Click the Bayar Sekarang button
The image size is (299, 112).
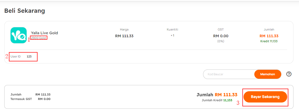[x=265, y=97]
